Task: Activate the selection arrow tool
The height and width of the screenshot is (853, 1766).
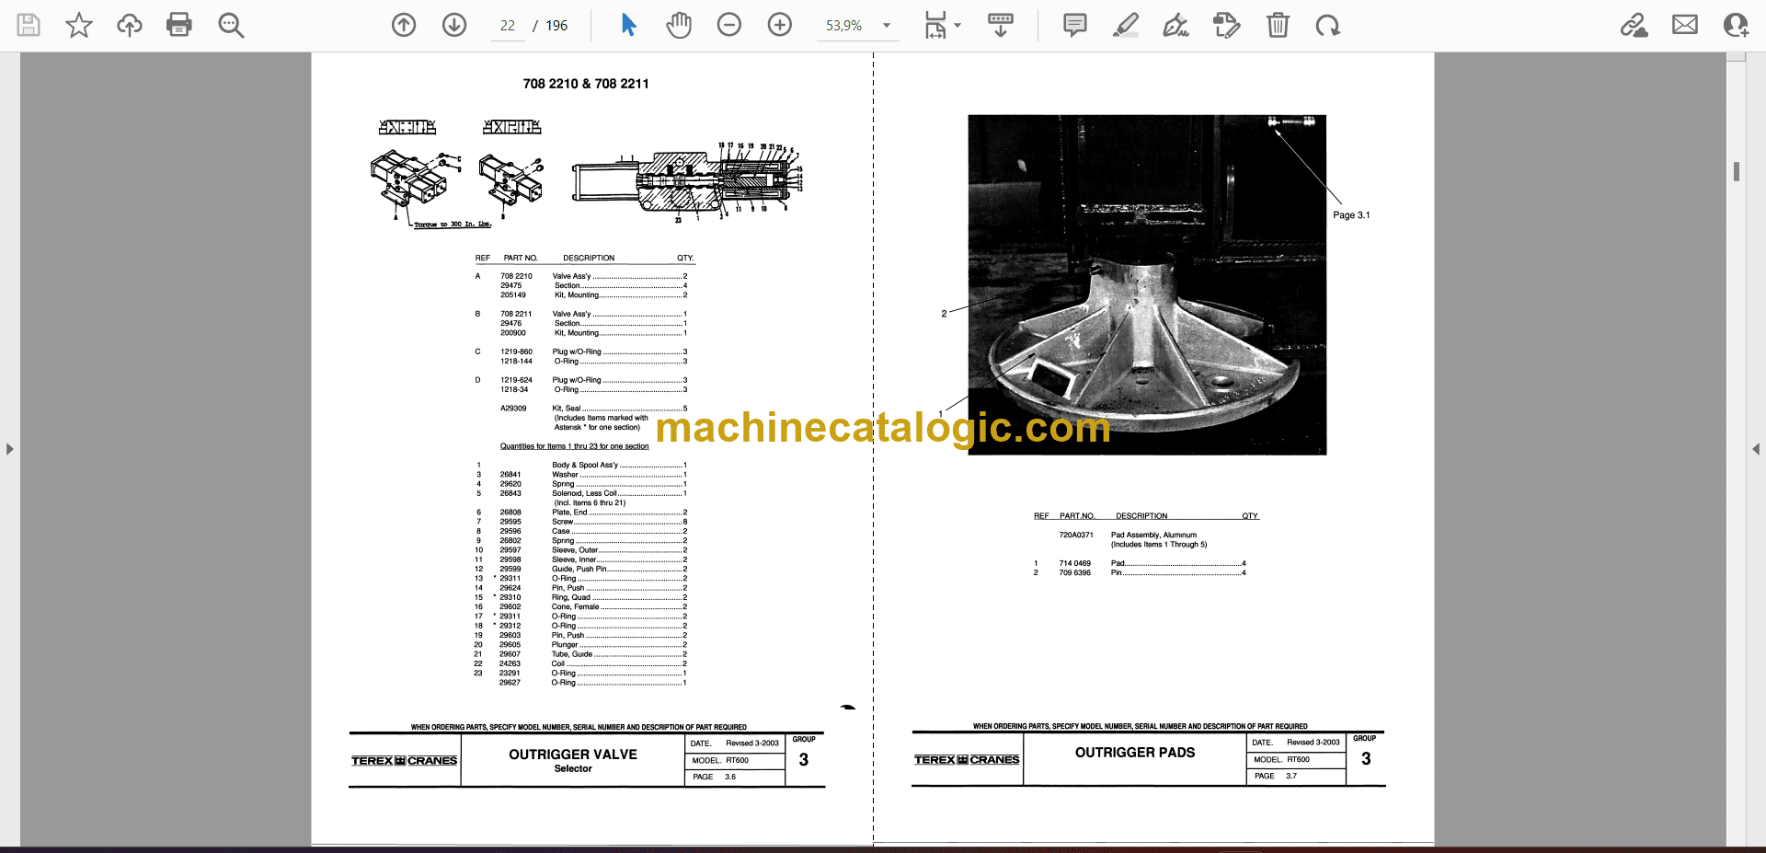Action: tap(628, 25)
